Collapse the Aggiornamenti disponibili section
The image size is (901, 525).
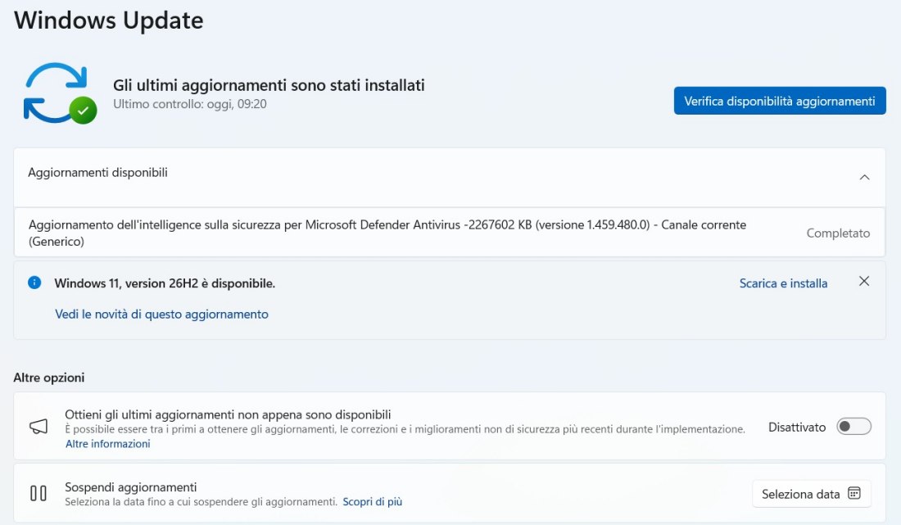point(864,178)
